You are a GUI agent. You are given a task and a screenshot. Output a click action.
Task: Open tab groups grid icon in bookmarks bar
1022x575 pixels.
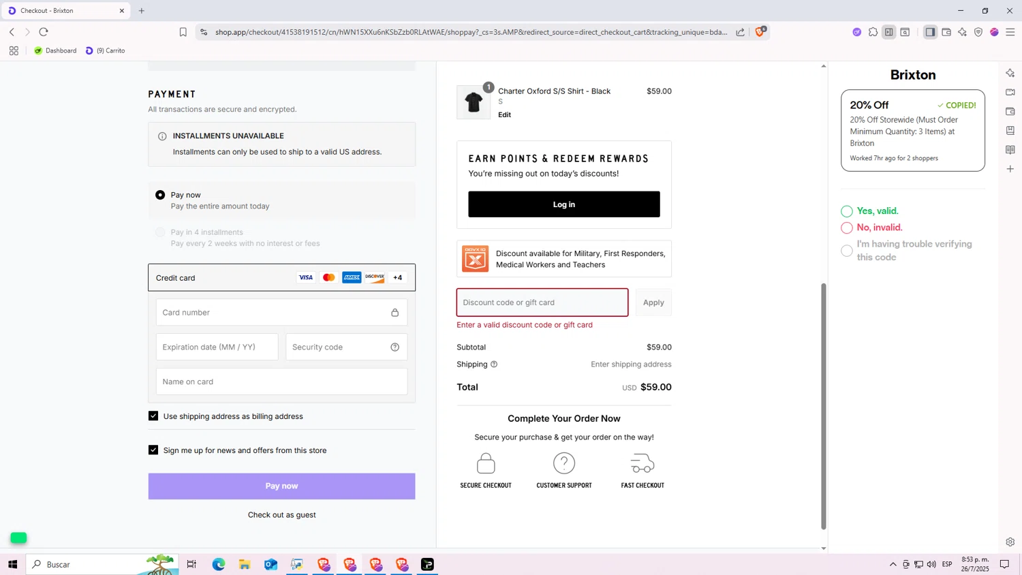(14, 50)
